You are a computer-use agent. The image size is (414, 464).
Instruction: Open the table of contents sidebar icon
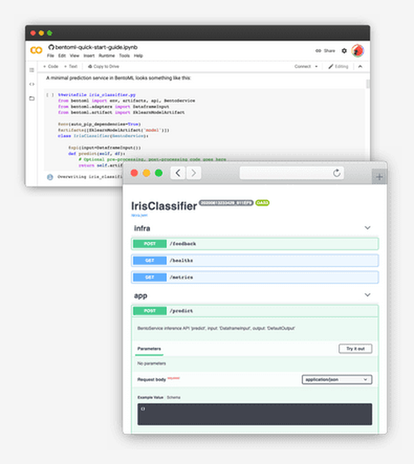pos(31,70)
